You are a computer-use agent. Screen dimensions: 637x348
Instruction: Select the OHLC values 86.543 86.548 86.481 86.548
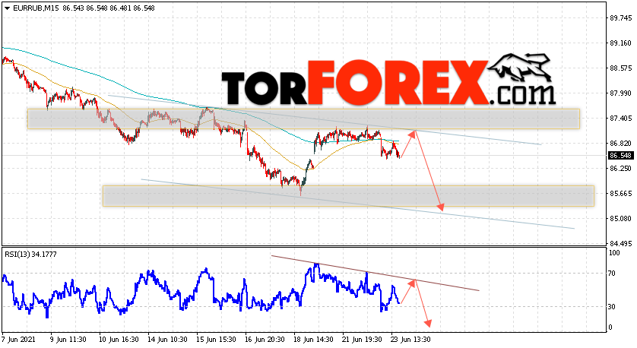(x=109, y=8)
